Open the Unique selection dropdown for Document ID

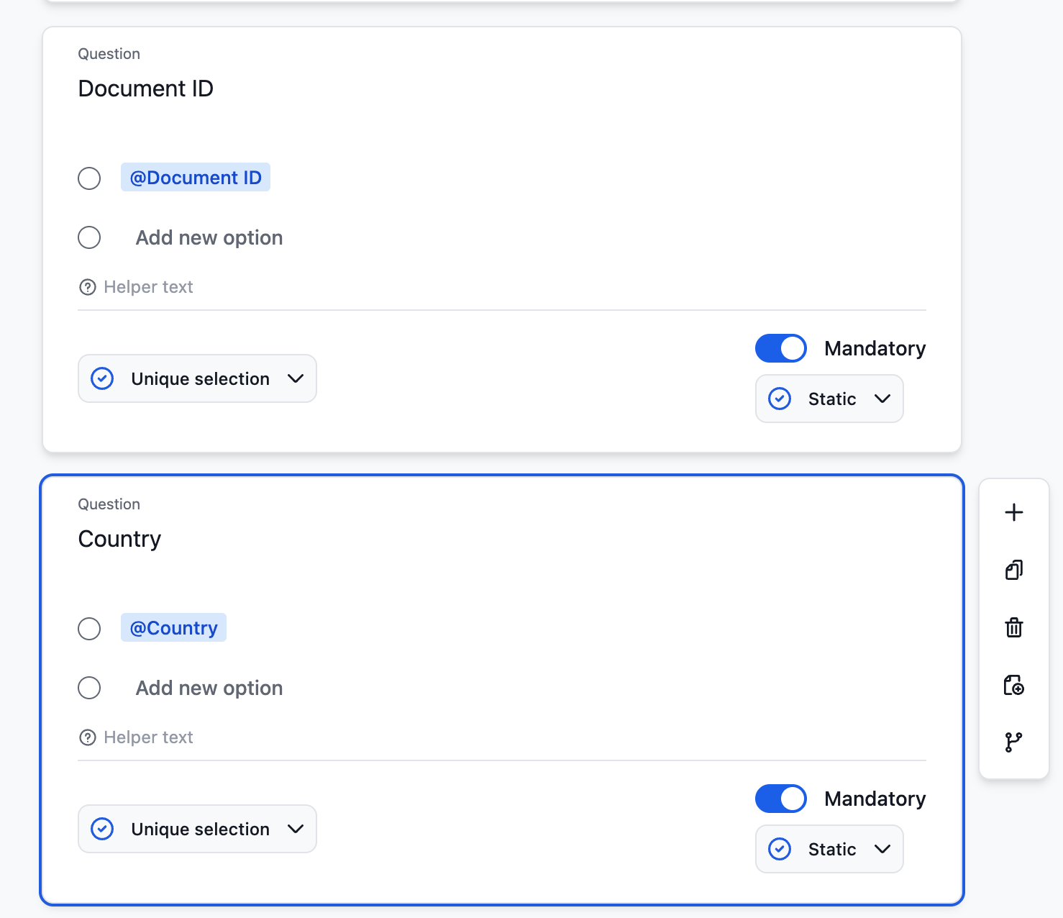(196, 378)
